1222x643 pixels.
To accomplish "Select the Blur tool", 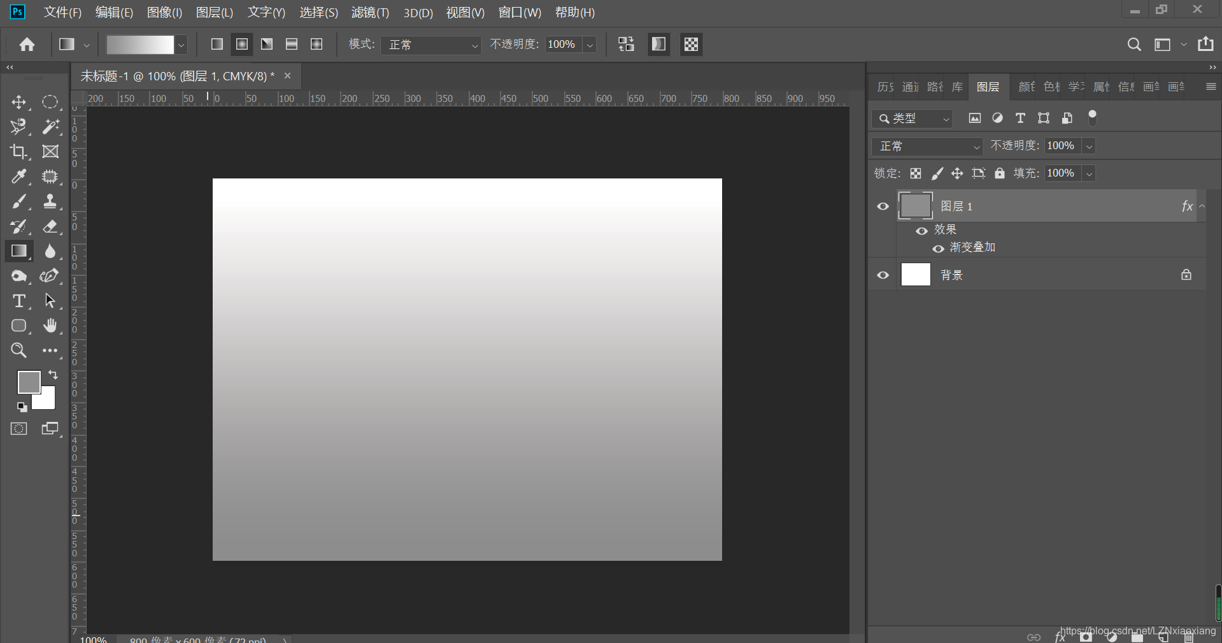I will pos(50,251).
